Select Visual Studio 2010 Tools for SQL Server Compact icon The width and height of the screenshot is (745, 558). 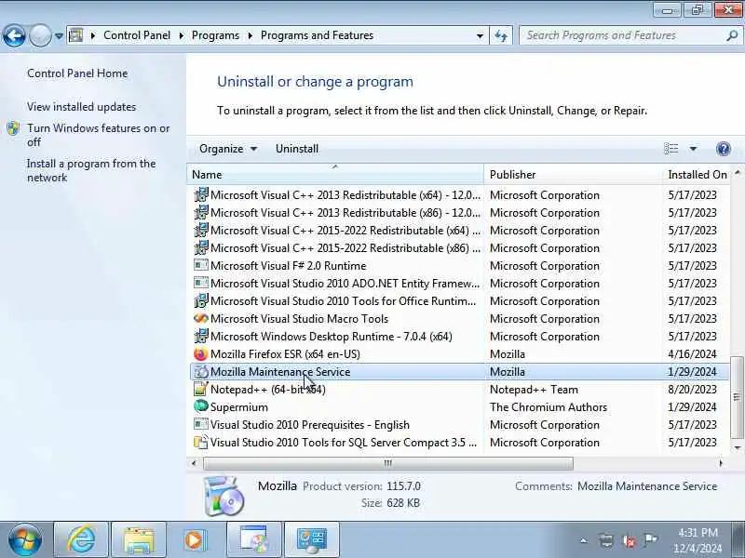pos(201,443)
